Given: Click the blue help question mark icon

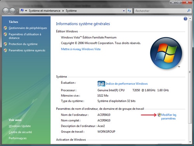Looking at the screenshot, I should click(185, 19).
